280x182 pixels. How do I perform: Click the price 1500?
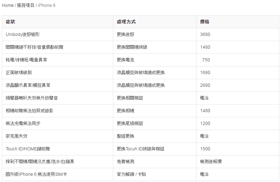205,149
